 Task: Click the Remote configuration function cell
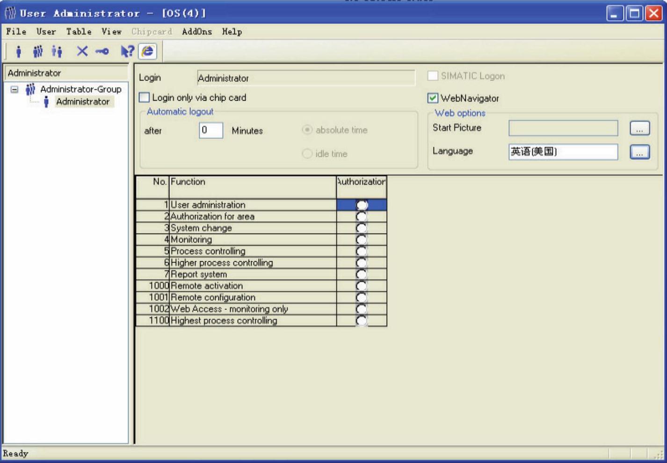[253, 297]
